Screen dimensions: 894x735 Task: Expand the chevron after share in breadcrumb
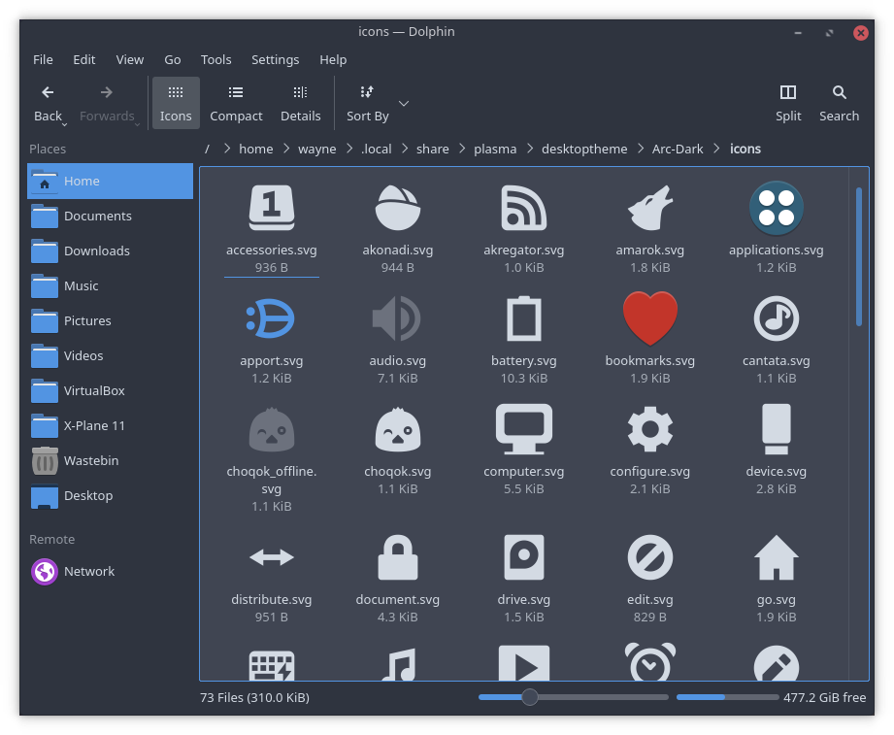(x=462, y=149)
